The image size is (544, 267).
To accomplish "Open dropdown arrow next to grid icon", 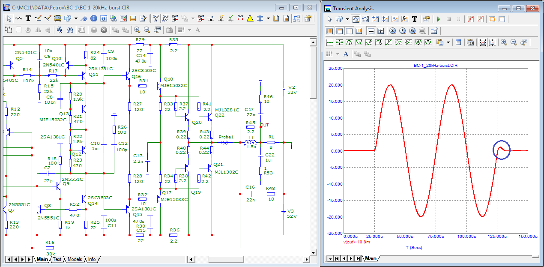I will point(268,18).
